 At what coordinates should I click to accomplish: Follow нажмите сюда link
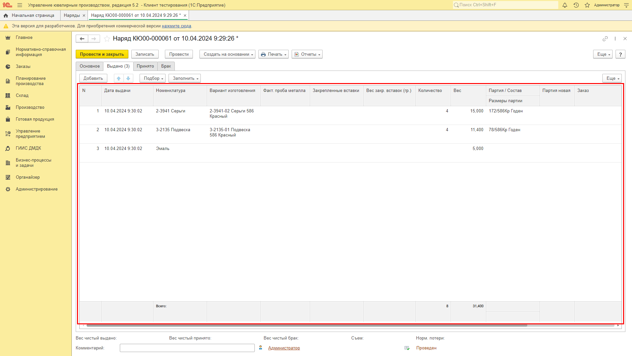176,26
